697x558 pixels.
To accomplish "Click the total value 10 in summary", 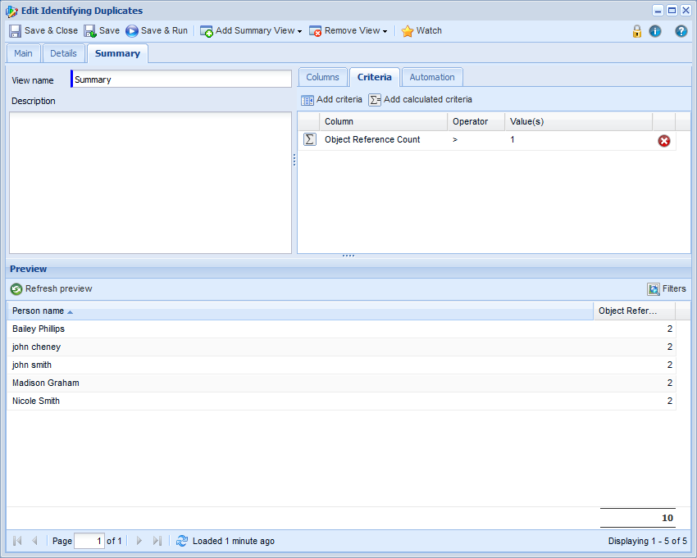I will (667, 518).
